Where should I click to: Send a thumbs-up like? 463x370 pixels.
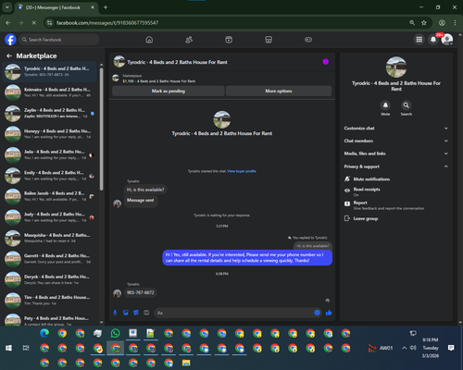pos(329,313)
